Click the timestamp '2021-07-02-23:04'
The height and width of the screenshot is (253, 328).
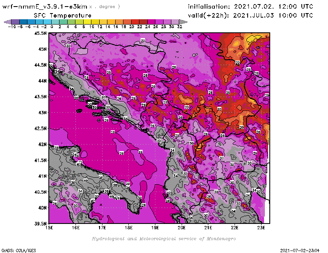(300, 251)
